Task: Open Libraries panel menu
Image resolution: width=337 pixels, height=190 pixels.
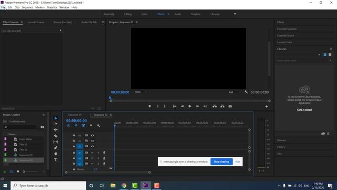Action: click(331, 49)
